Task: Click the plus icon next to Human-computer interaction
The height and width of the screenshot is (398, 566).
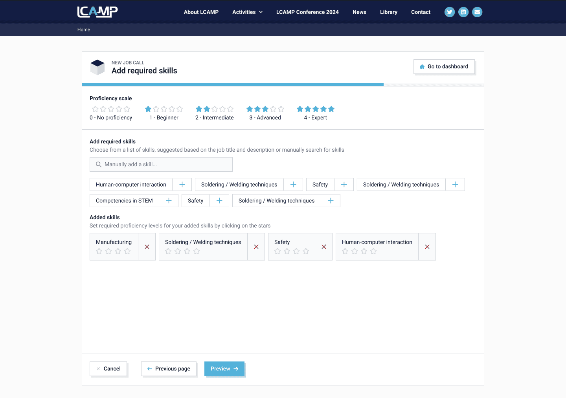Action: [182, 184]
